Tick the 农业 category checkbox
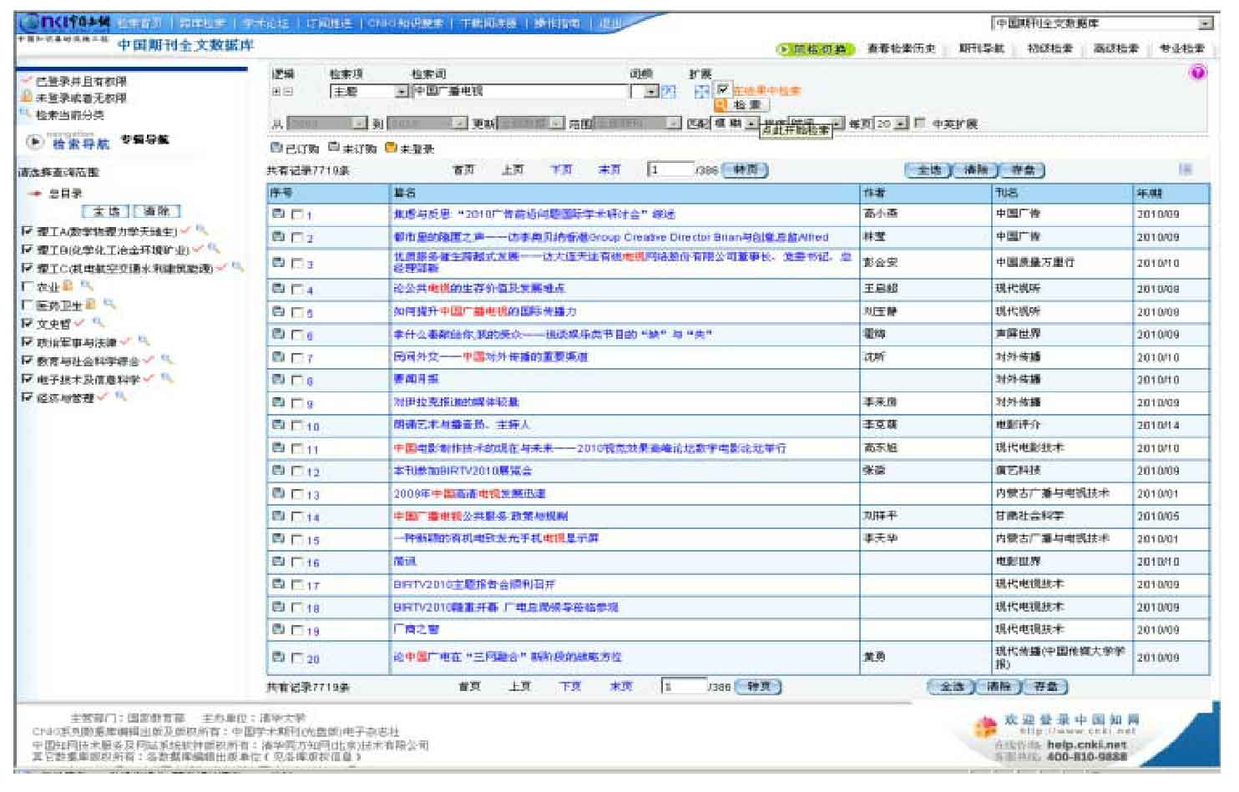This screenshot has height=792, width=1239. tap(28, 286)
